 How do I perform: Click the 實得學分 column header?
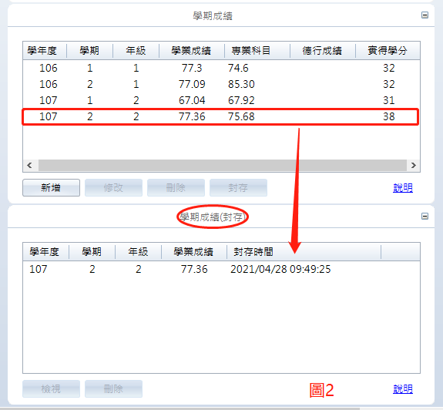(x=388, y=51)
